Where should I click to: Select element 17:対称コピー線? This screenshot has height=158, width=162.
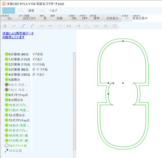[18, 141]
